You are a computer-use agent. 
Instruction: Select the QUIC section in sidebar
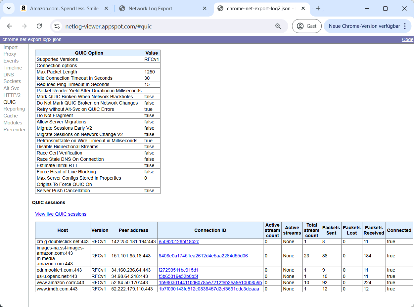(x=10, y=102)
